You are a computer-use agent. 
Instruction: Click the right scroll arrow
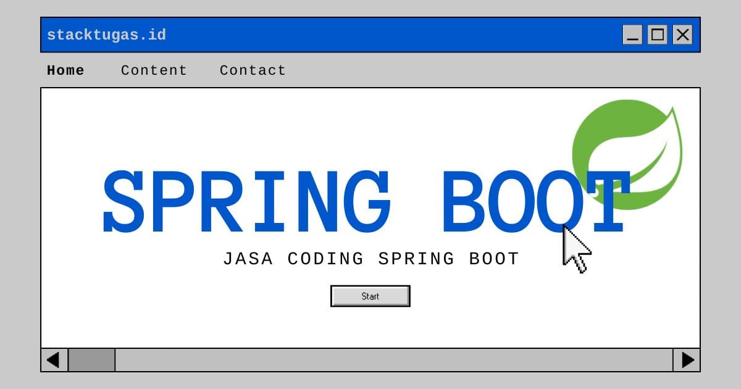(687, 360)
